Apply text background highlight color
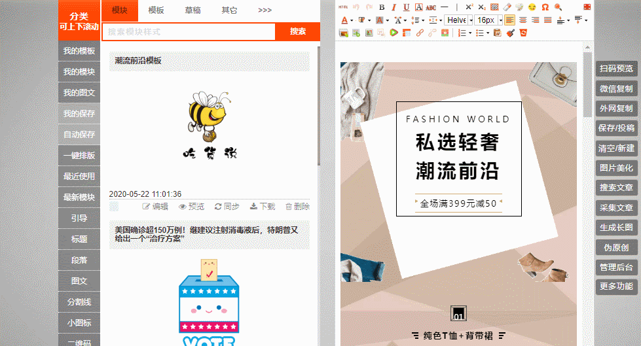This screenshot has height=346, width=641. pyautogui.click(x=379, y=20)
